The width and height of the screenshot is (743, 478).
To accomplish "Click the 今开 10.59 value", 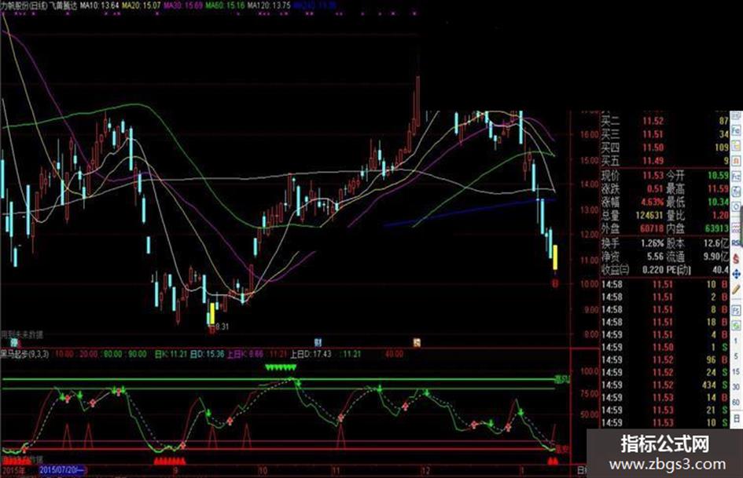I will pyautogui.click(x=719, y=176).
